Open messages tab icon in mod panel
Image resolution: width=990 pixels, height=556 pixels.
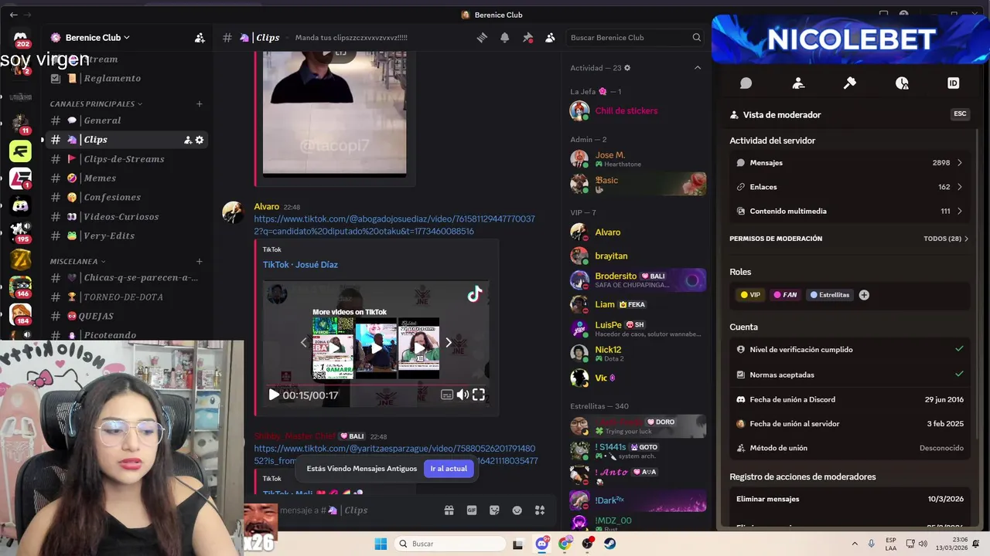pos(746,83)
